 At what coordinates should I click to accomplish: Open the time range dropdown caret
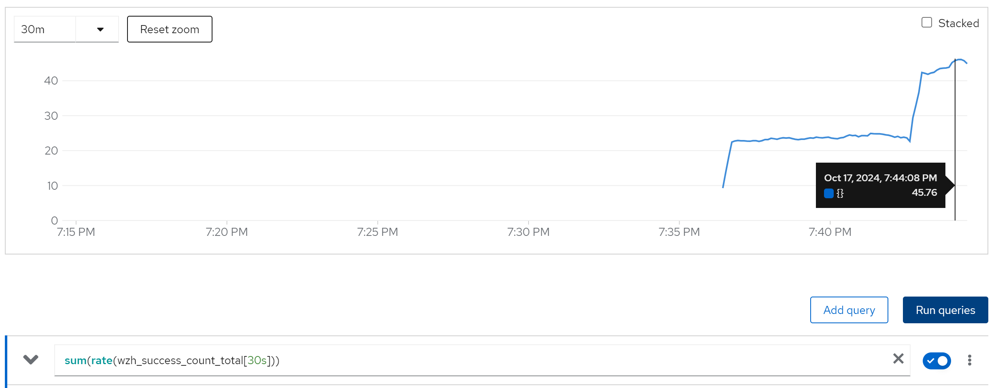click(100, 29)
